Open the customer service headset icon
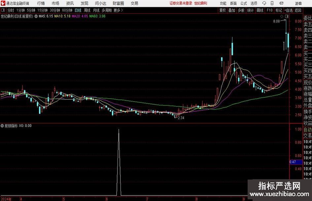The width and height of the screenshot is (312, 201). [264, 3]
